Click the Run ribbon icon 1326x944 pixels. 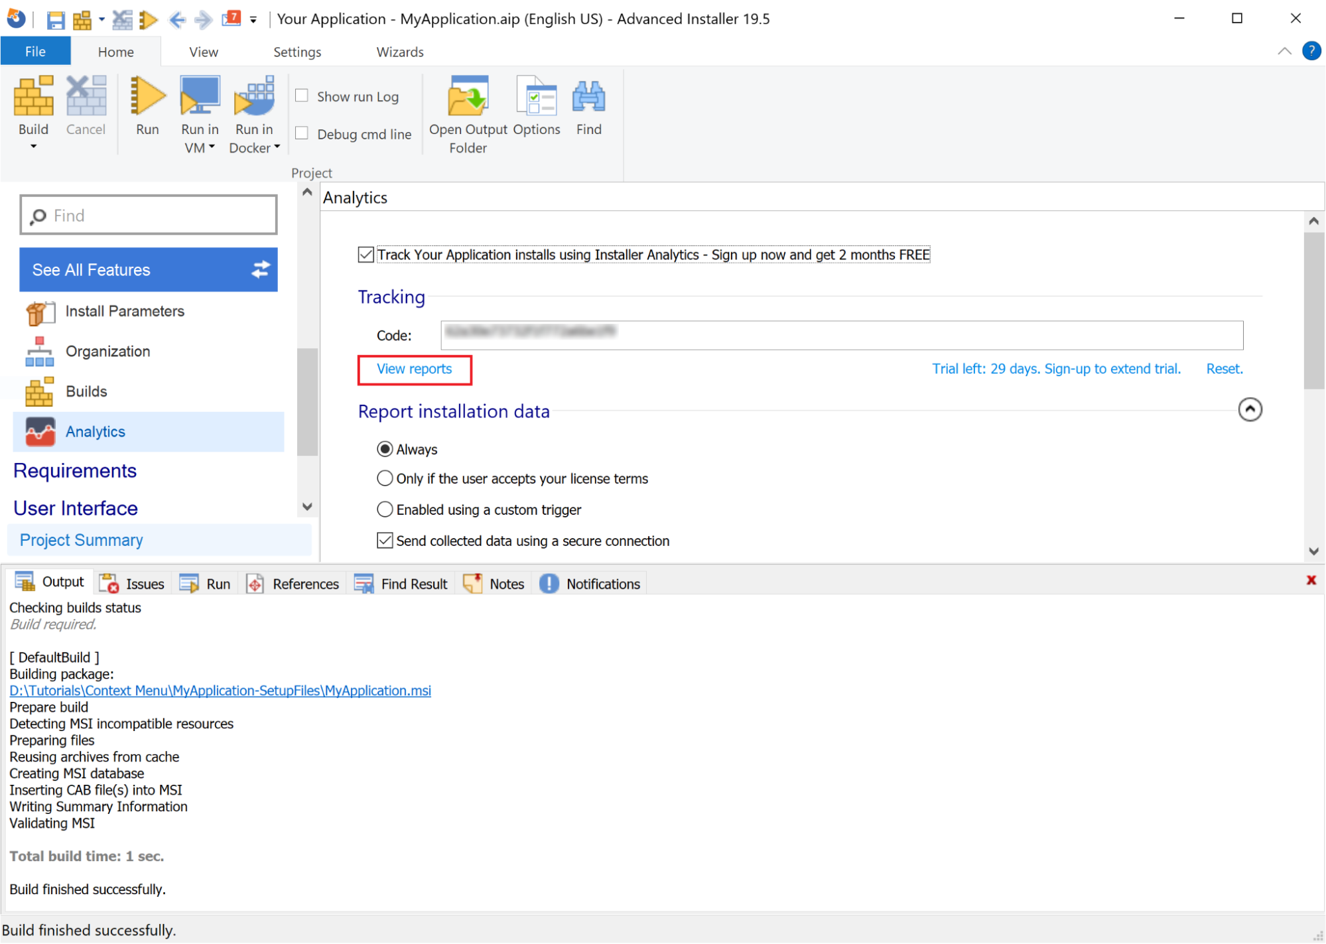(x=147, y=96)
